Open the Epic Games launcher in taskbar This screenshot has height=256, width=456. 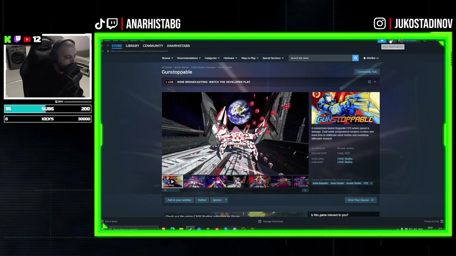pos(208,229)
